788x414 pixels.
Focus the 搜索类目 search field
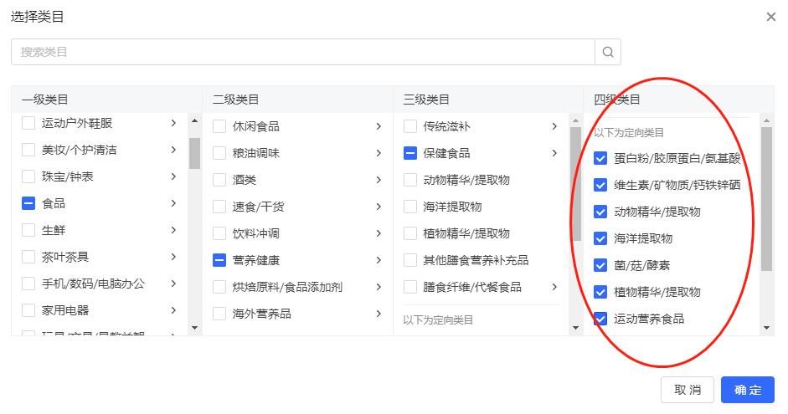[303, 52]
